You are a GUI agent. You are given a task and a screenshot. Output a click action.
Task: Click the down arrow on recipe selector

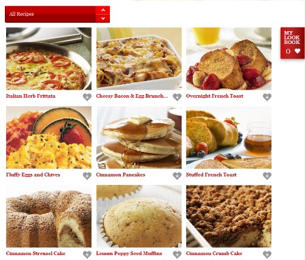103,18
